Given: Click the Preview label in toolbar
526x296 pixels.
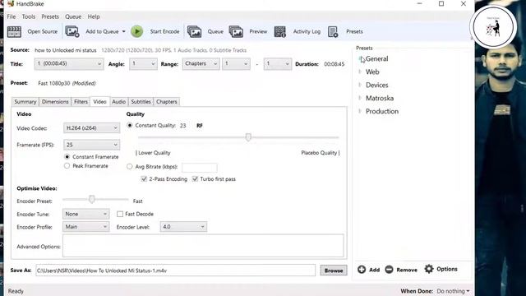Looking at the screenshot, I should tap(258, 31).
